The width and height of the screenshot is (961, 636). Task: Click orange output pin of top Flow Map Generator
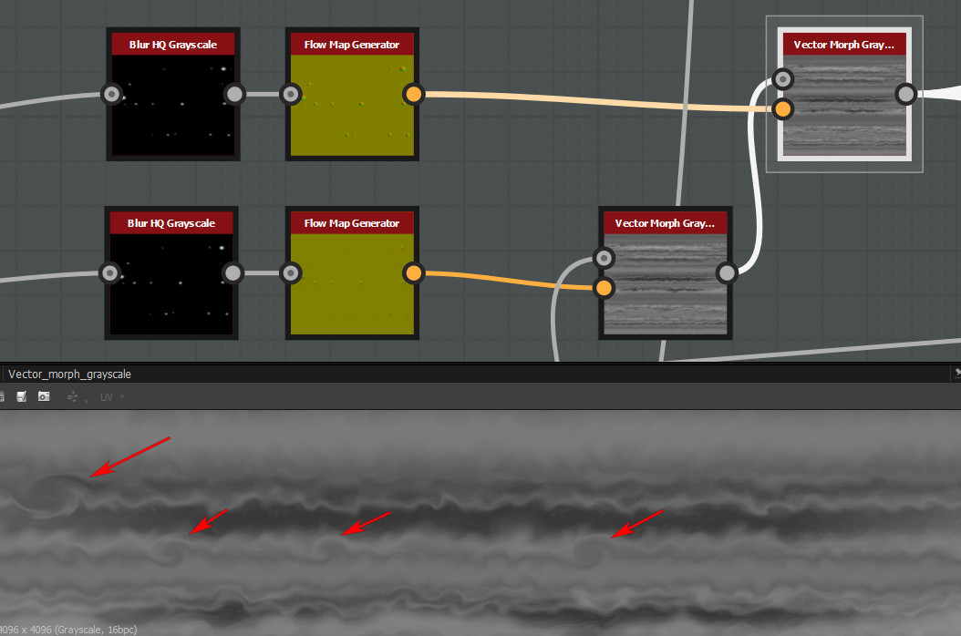[414, 95]
